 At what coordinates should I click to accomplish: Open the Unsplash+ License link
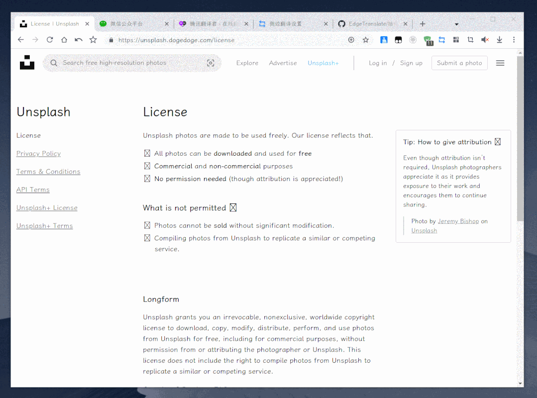click(47, 208)
